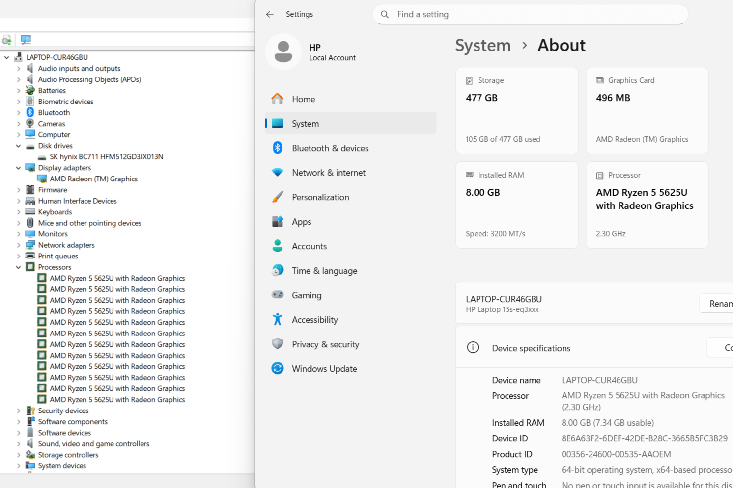The width and height of the screenshot is (733, 488).
Task: Click the Network & internet Wi-Fi icon
Action: 278,172
